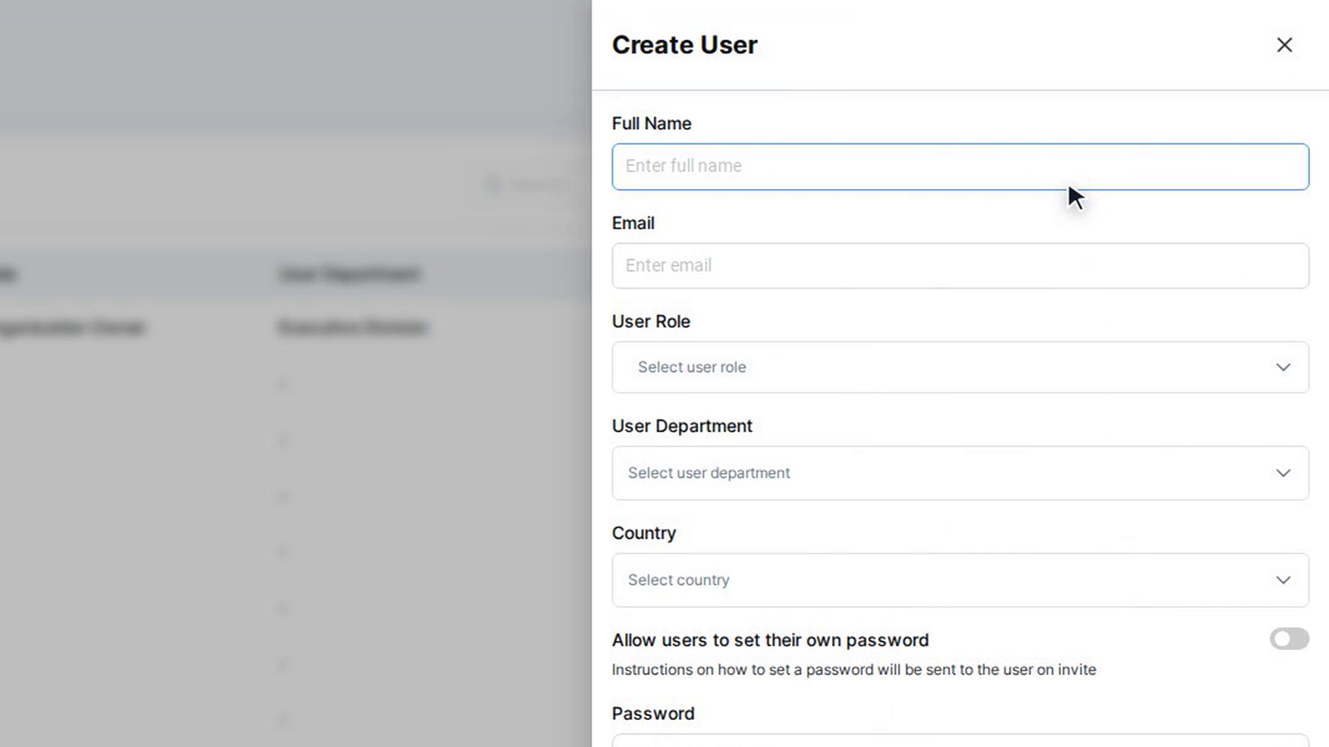Image resolution: width=1329 pixels, height=747 pixels.
Task: Open the Select country dropdown
Action: pos(960,580)
